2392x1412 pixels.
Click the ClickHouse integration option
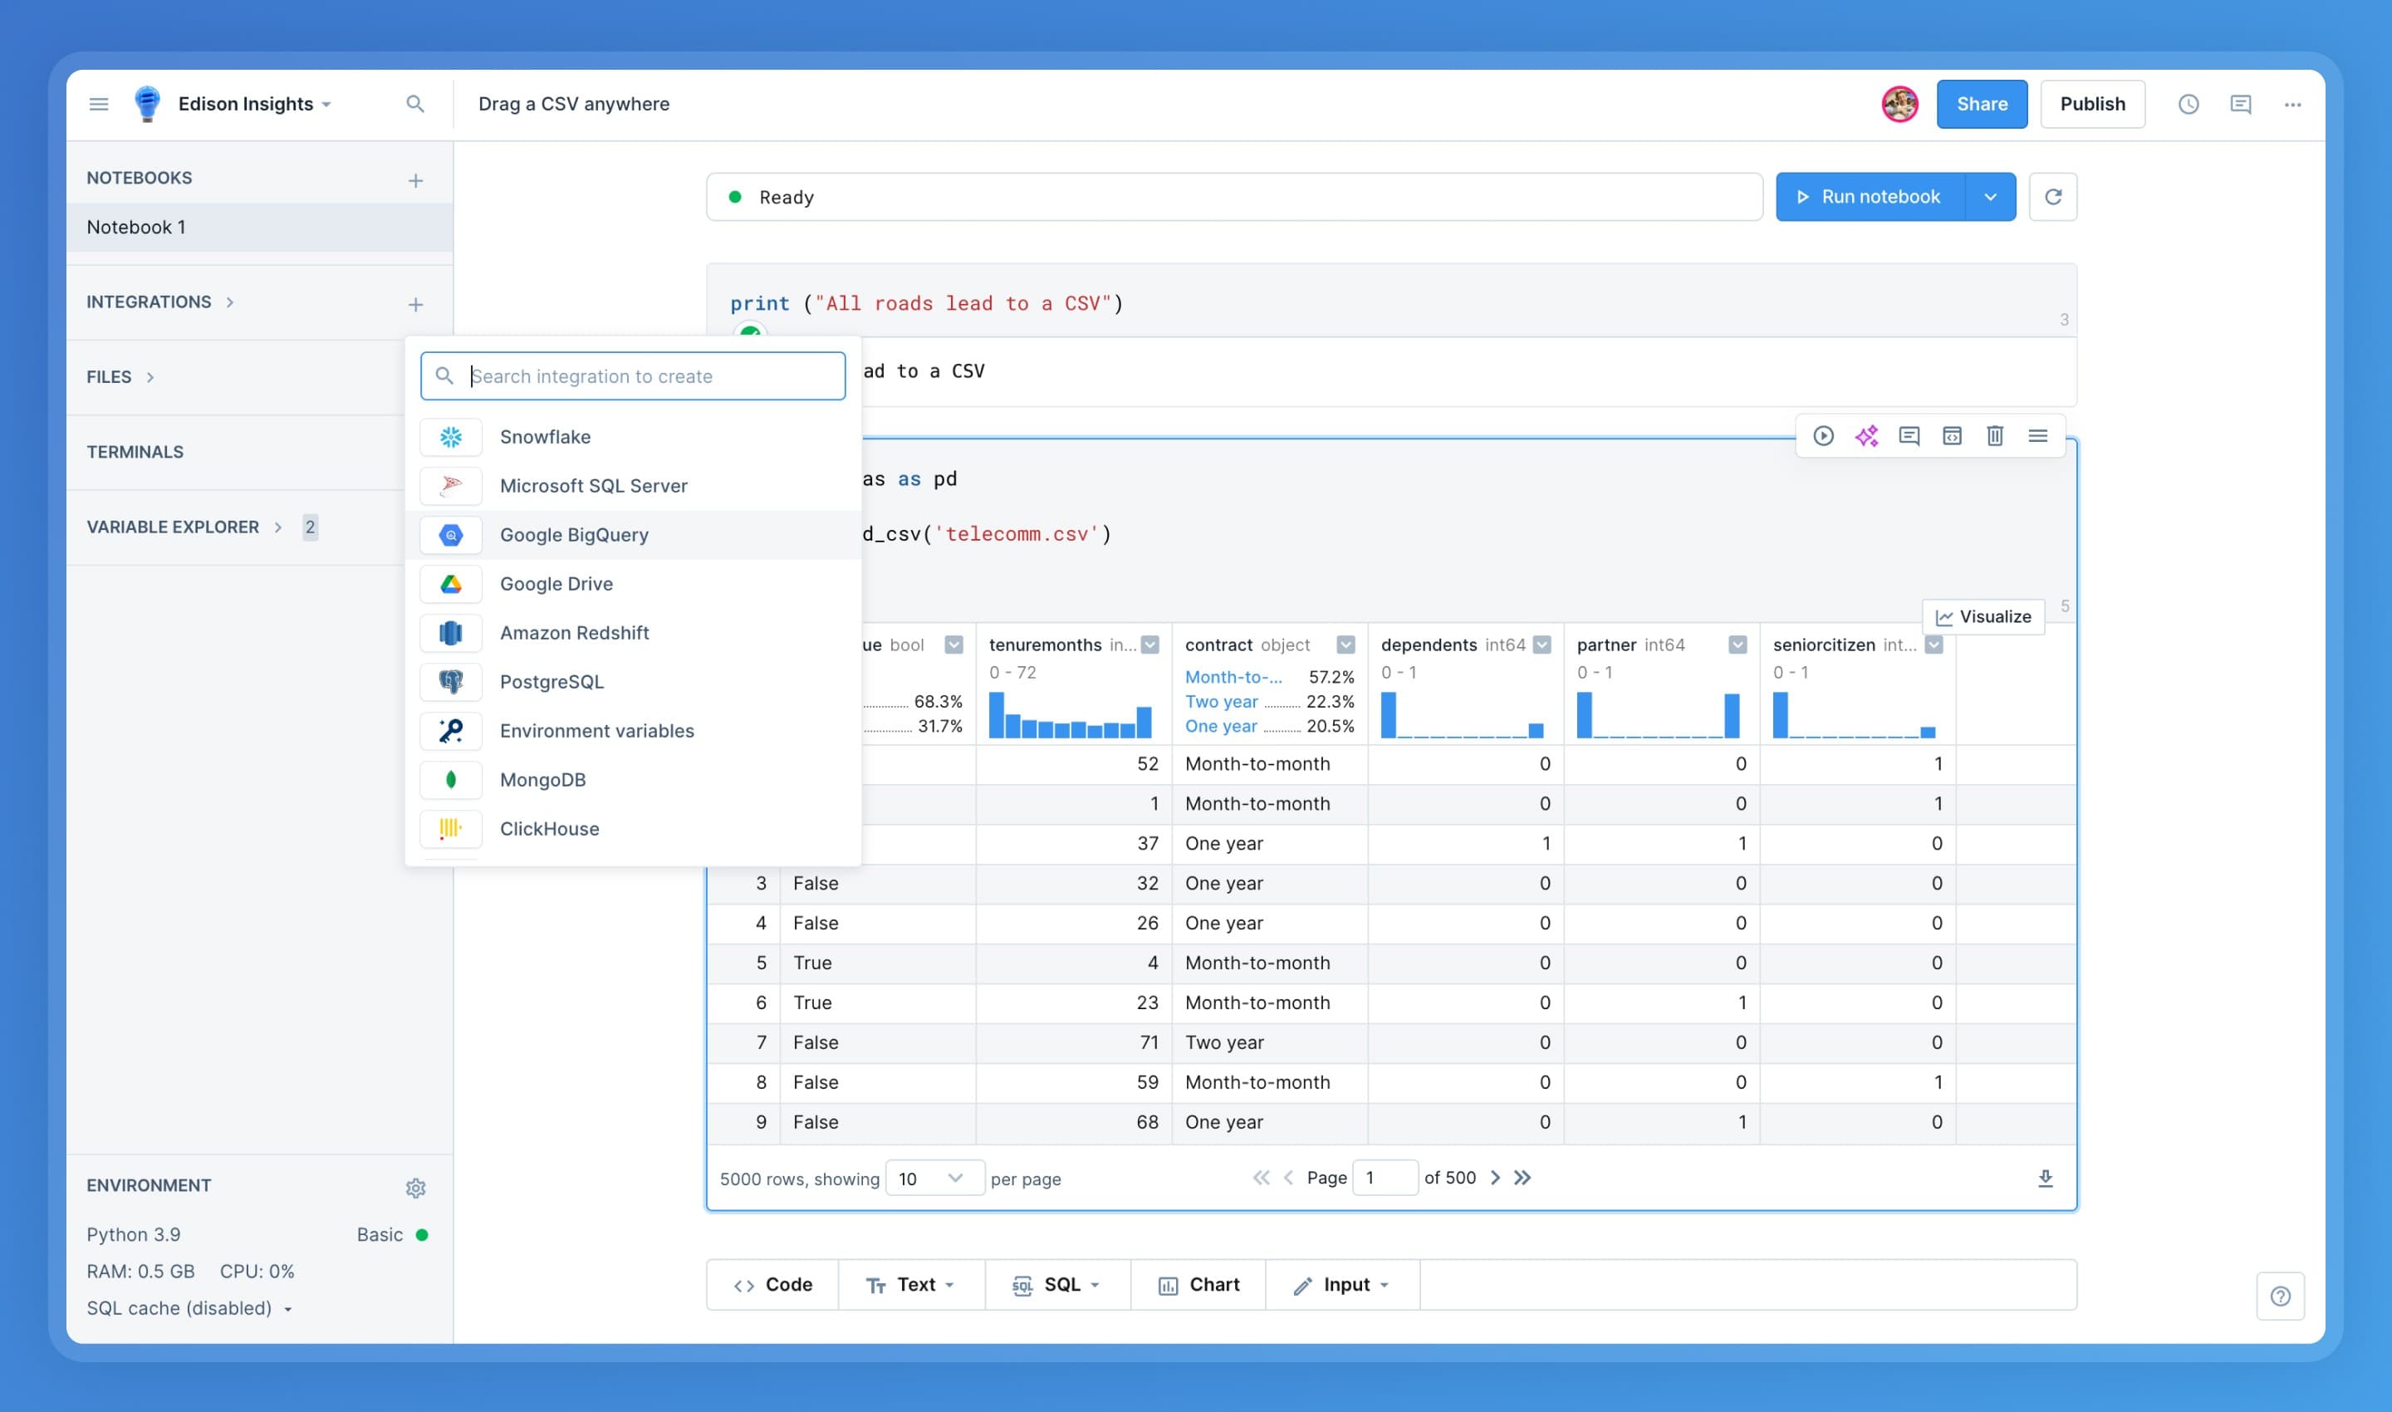[550, 829]
